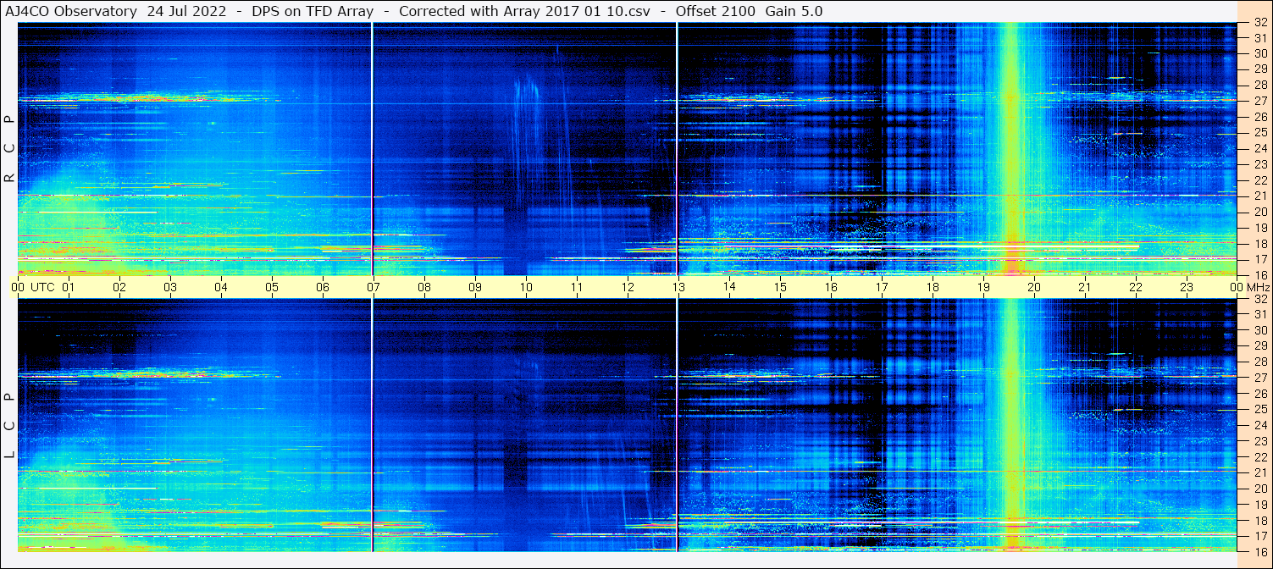The height and width of the screenshot is (569, 1273).
Task: Click the RCP panel label
Action: [8, 149]
